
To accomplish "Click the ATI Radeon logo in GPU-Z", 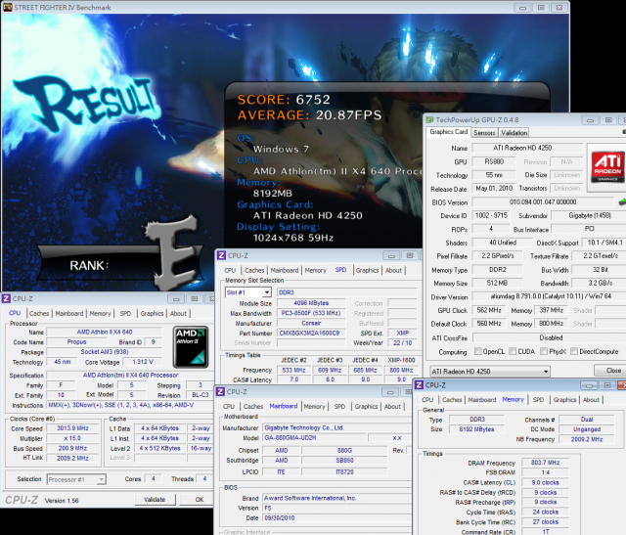I will point(607,166).
